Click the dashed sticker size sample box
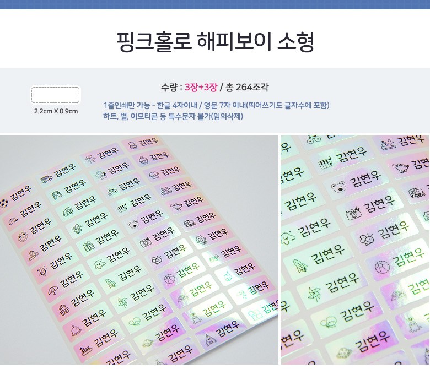430x369 pixels. pyautogui.click(x=55, y=95)
